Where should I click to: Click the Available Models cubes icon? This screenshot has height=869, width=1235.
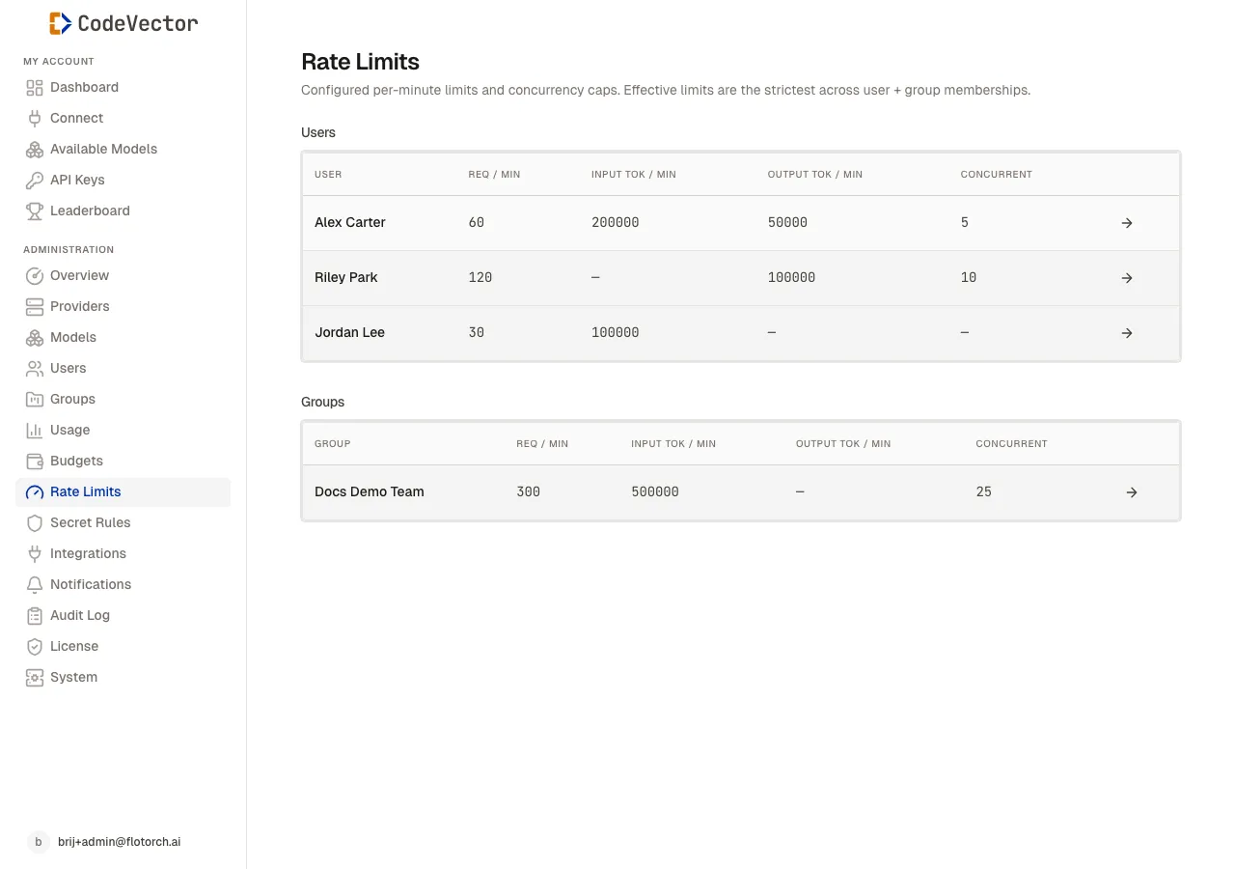click(x=35, y=150)
